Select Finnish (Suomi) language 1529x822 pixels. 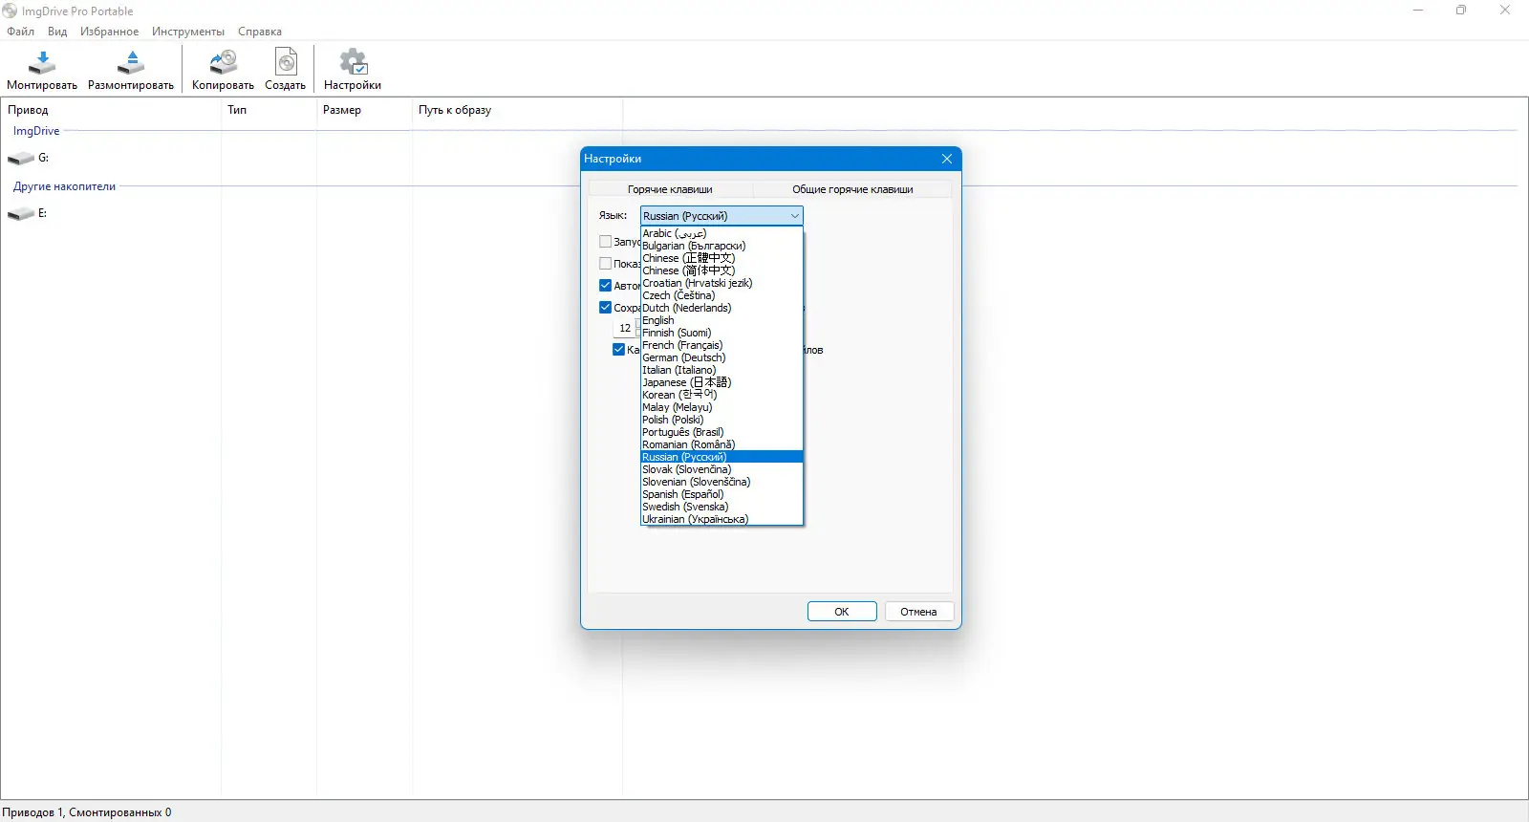[x=721, y=333]
